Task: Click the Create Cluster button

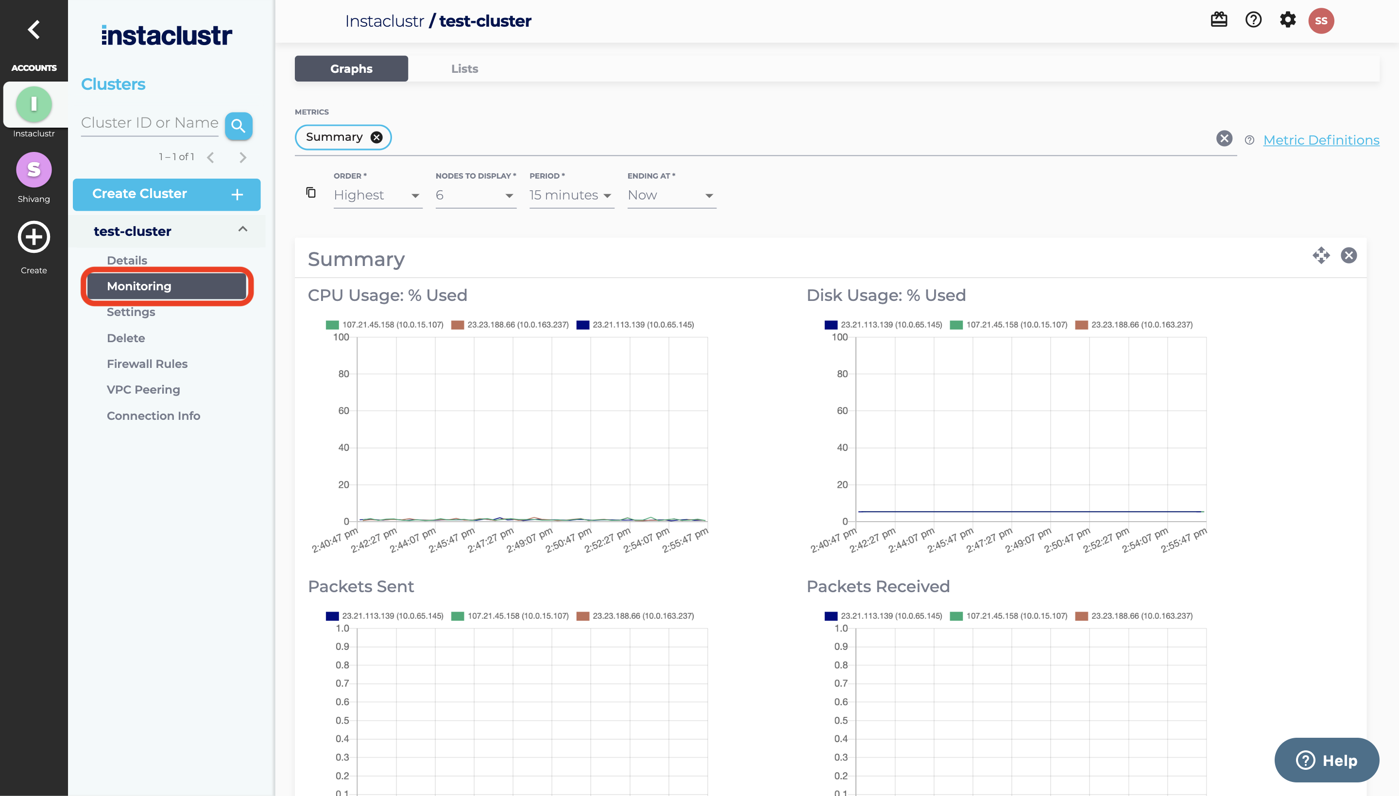Action: coord(166,194)
